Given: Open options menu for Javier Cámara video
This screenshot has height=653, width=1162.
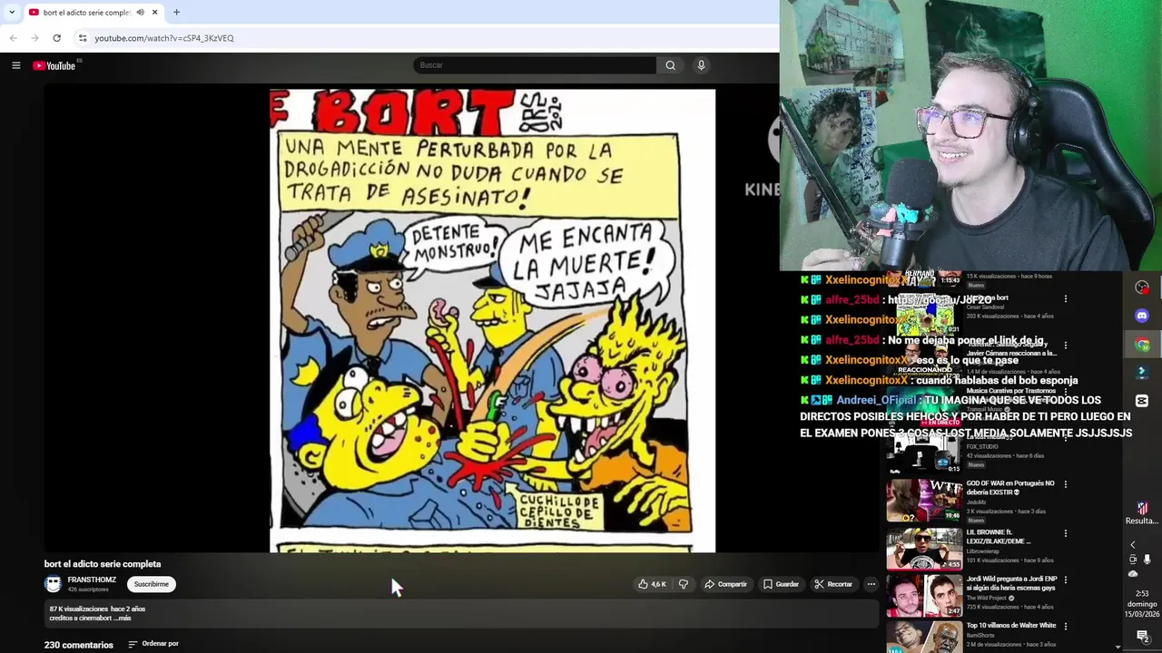Looking at the screenshot, I should (1066, 346).
